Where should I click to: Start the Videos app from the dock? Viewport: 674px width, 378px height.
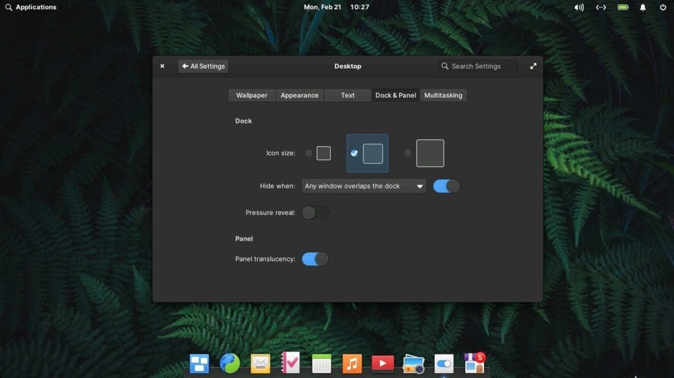pyautogui.click(x=382, y=363)
